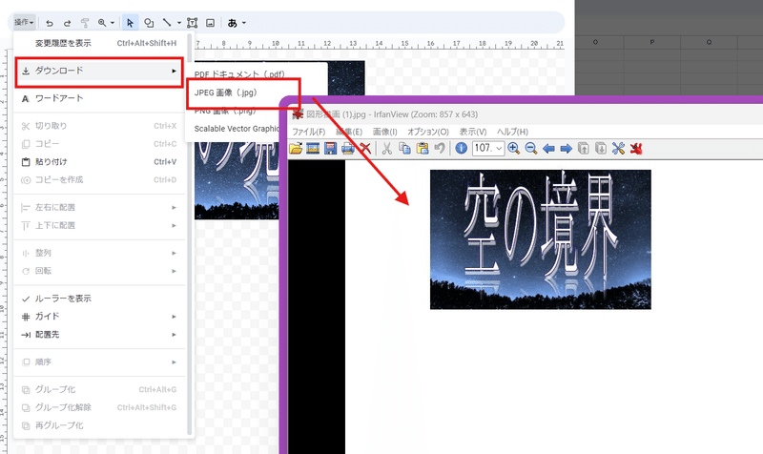This screenshot has width=763, height=454.
Task: Click the paint format roller icon
Action: (x=85, y=23)
